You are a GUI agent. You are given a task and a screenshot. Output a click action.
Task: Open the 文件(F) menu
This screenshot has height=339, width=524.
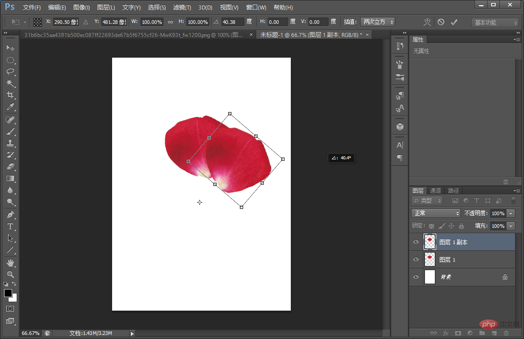click(32, 7)
